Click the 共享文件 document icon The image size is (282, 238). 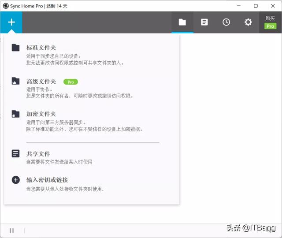click(x=16, y=153)
